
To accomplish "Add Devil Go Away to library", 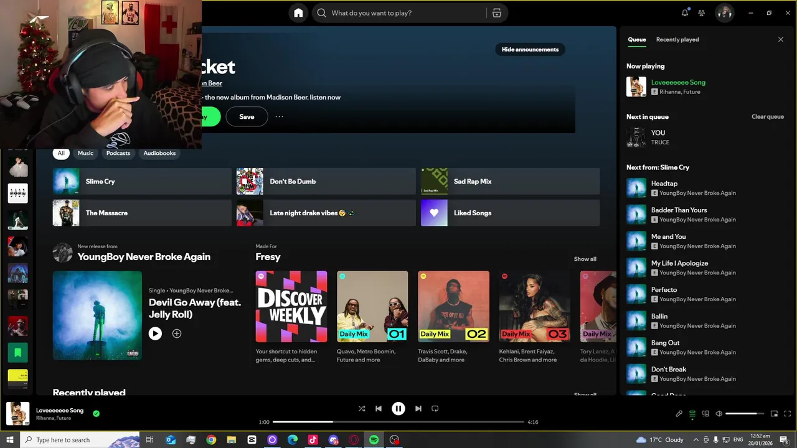I will click(x=177, y=334).
